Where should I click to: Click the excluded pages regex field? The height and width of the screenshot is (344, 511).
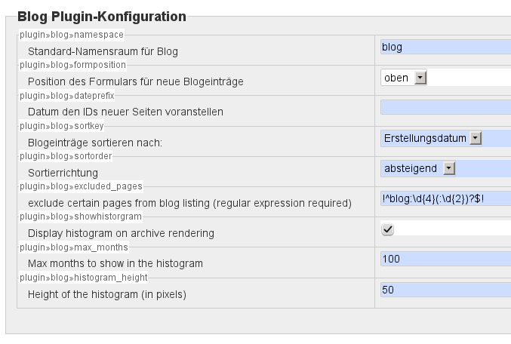click(445, 198)
